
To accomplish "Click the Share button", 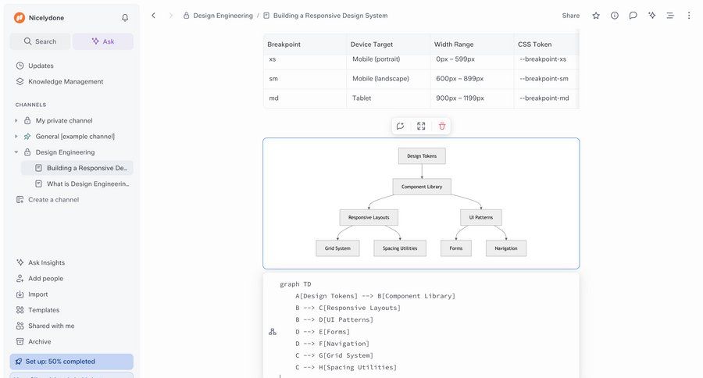I will [571, 16].
